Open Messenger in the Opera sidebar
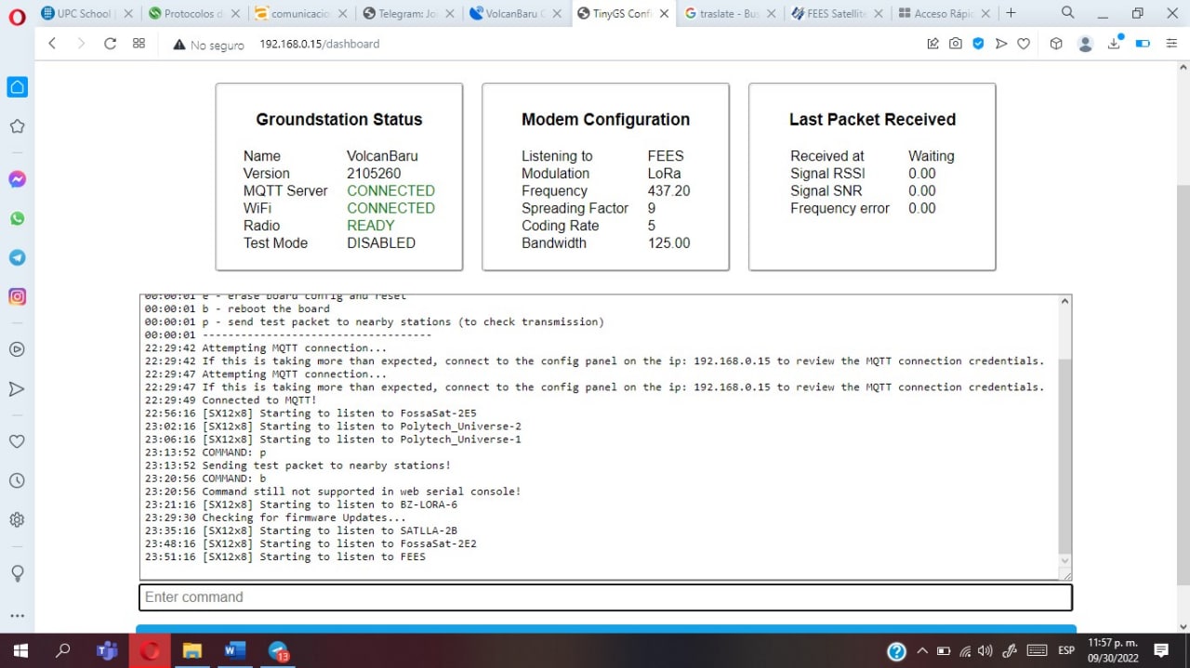 (x=17, y=179)
